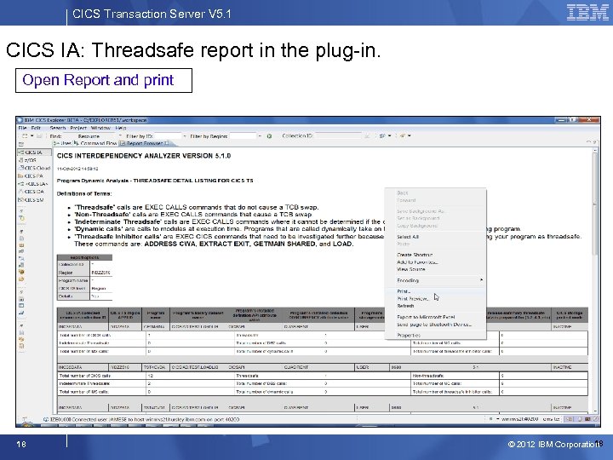The image size is (613, 460).
Task: Open the CICS Cloud perspective in sidebar
Action: [34, 168]
